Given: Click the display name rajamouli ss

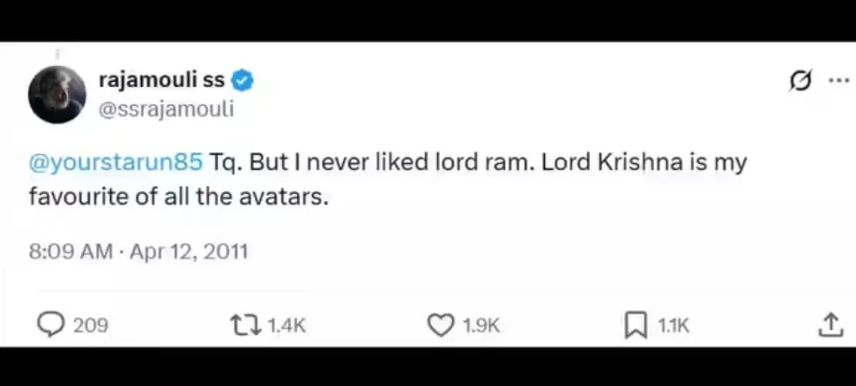Looking at the screenshot, I should [161, 82].
